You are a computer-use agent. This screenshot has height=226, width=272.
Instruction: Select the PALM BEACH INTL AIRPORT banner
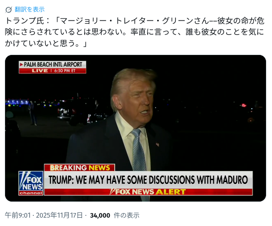point(52,65)
